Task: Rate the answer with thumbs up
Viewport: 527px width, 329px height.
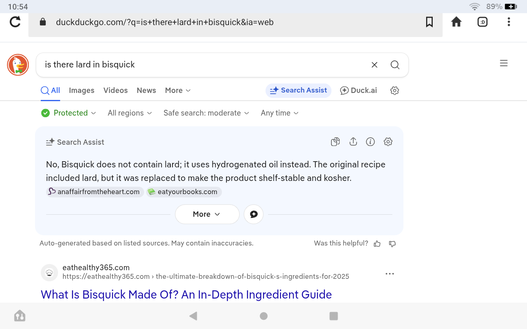Action: click(377, 244)
